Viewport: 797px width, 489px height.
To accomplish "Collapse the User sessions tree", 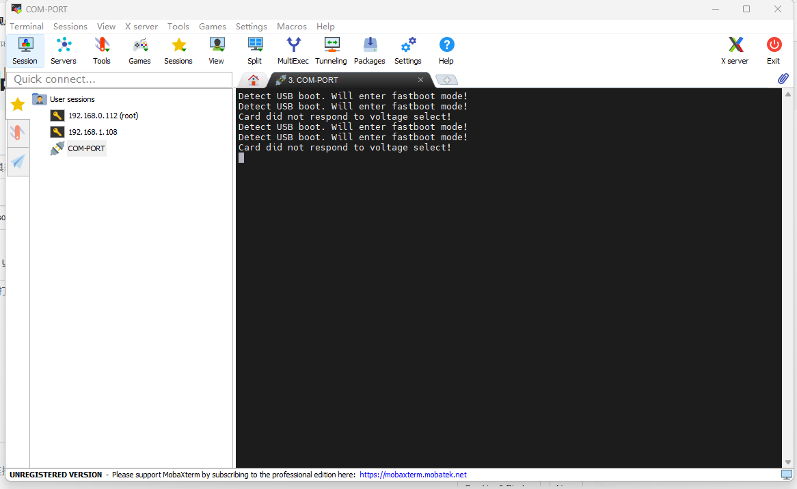I will pos(39,99).
